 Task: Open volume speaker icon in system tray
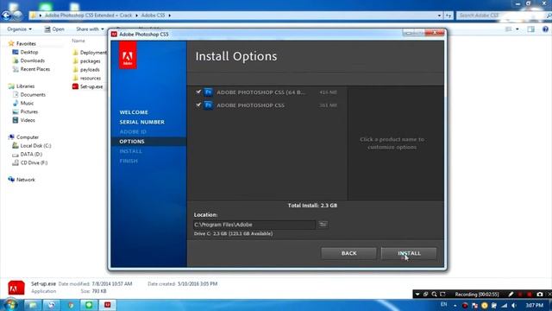514,305
